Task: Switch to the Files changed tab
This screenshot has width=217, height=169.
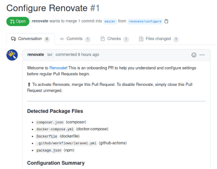Action: tap(159, 39)
